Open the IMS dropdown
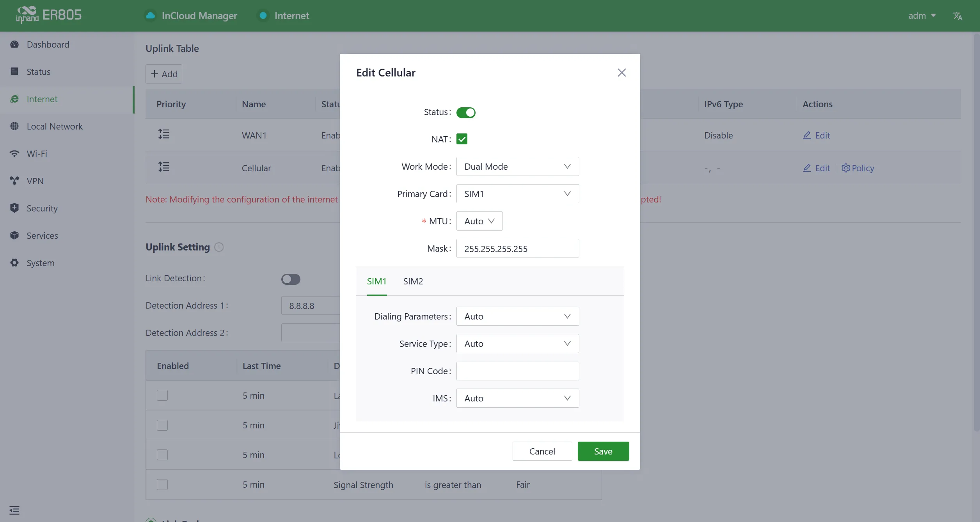Viewport: 980px width, 522px height. tap(518, 398)
